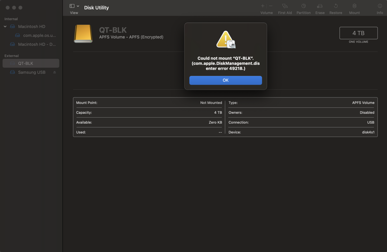Collapse the Macintosh HD disclosure chevron
Image resolution: width=387 pixels, height=252 pixels.
(5, 27)
